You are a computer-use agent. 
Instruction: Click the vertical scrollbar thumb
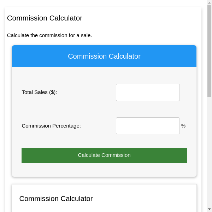[209, 49]
